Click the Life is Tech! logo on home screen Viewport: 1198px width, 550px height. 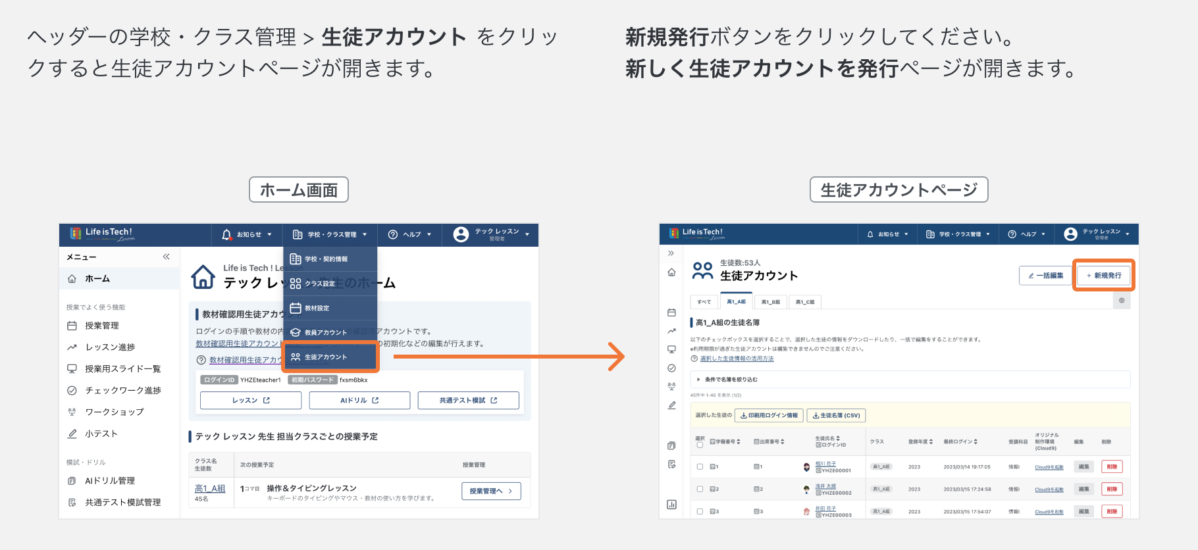(x=102, y=234)
